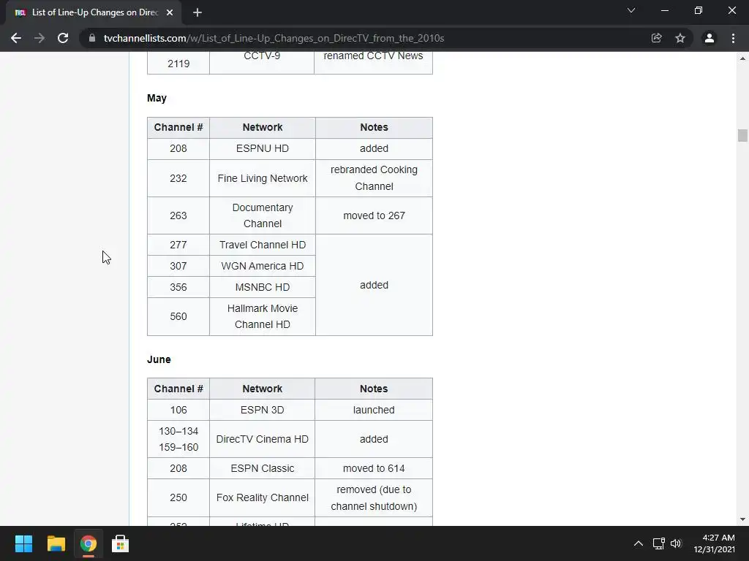Image resolution: width=749 pixels, height=561 pixels.
Task: Open Chrome profile menu
Action: point(710,38)
